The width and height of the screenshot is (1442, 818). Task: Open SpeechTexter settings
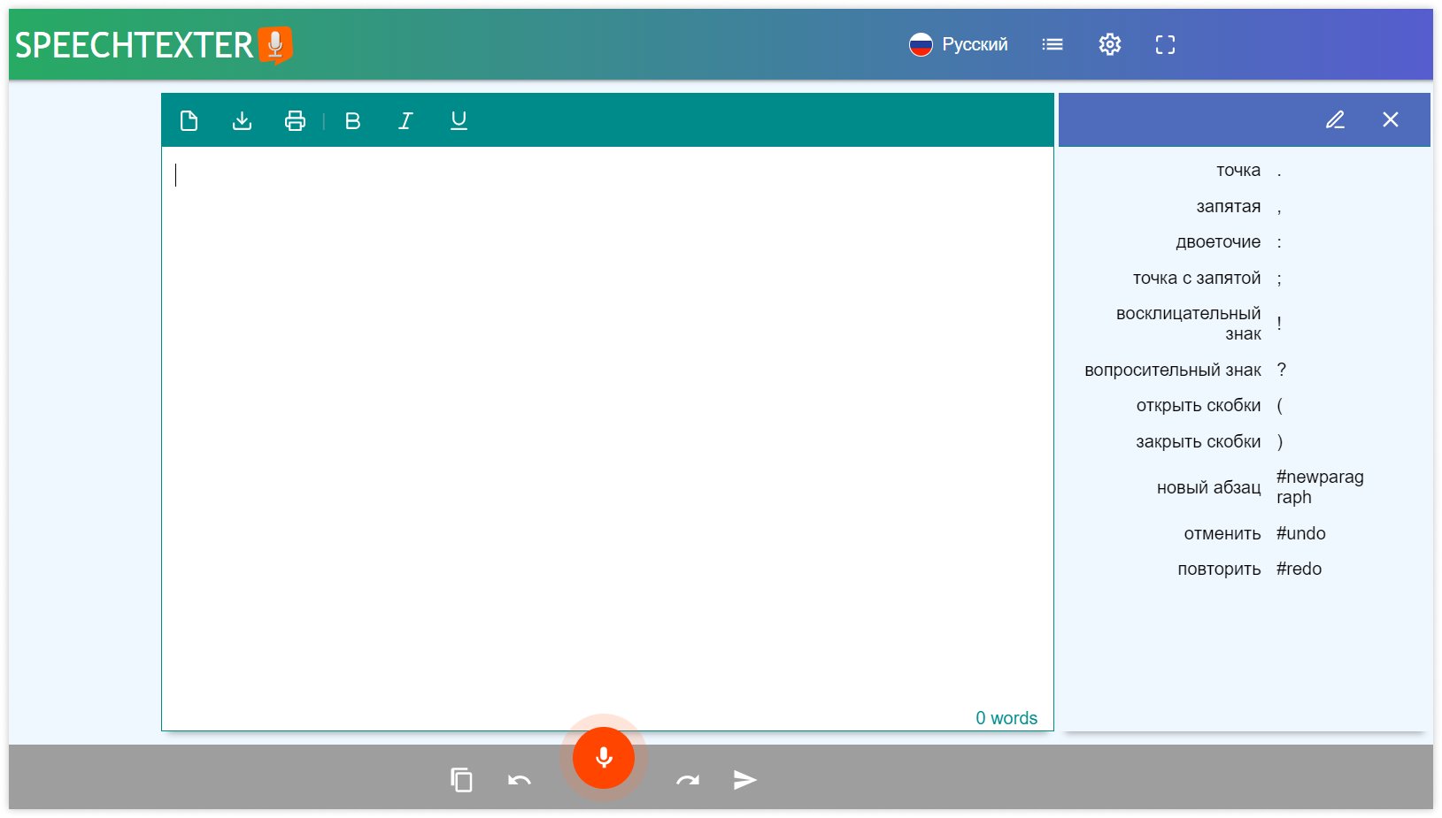click(x=1109, y=44)
